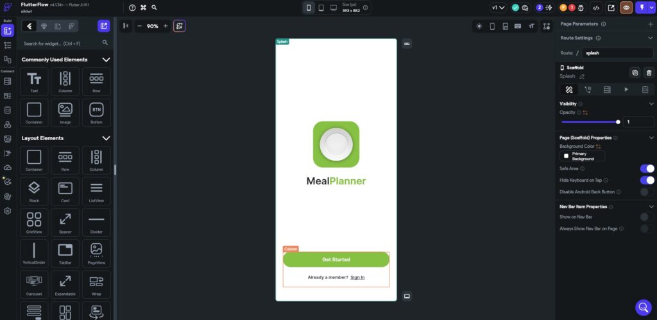Select the Spacer widget tile
This screenshot has width=657, height=320.
coord(65,222)
